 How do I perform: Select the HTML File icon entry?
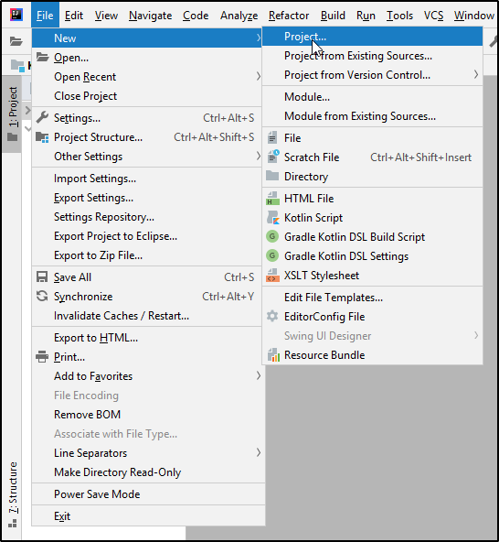tap(272, 199)
